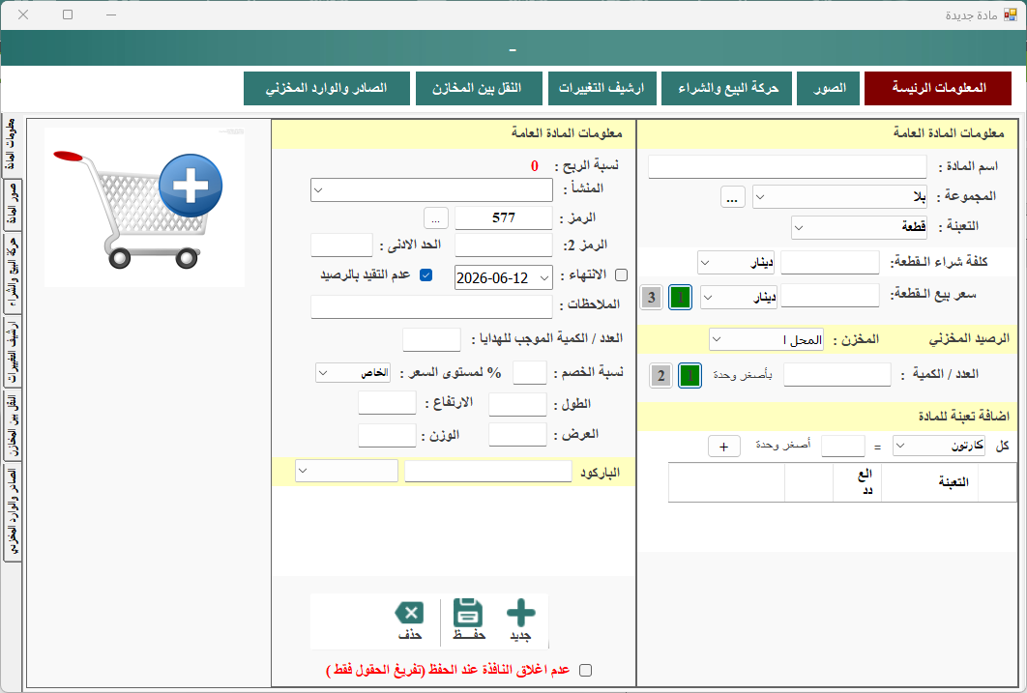Viewport: 1027px width, 693px height.
Task: Toggle the الانتهاء expiry checkbox
Action: (x=622, y=274)
